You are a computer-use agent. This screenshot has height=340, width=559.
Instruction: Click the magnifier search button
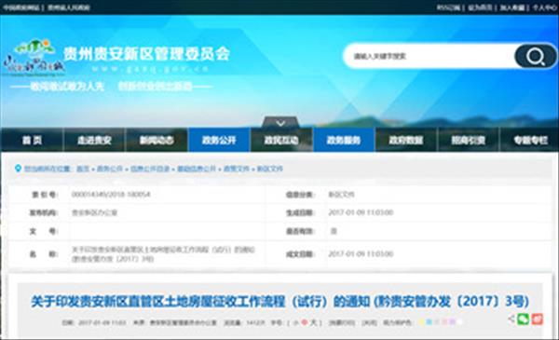[x=535, y=56]
